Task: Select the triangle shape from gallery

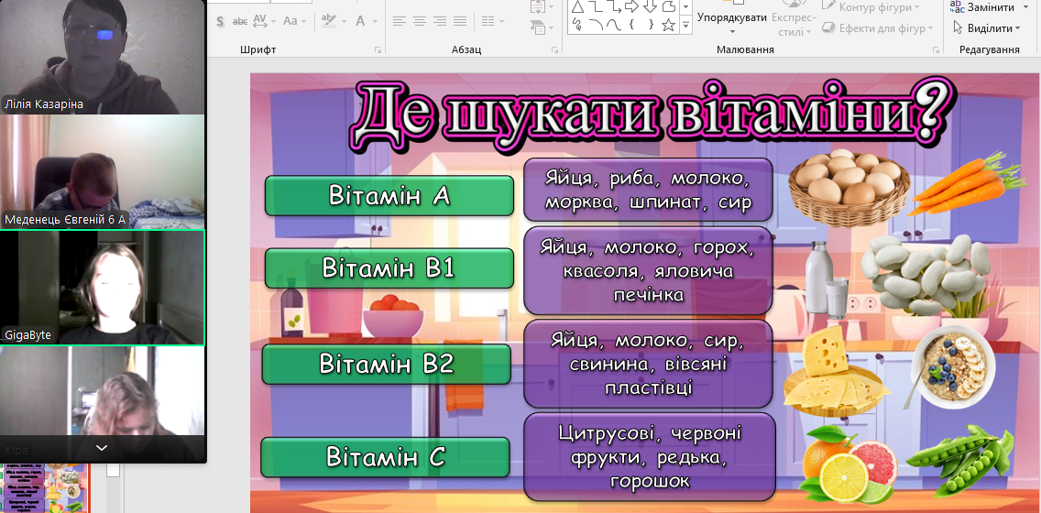Action: pyautogui.click(x=577, y=6)
